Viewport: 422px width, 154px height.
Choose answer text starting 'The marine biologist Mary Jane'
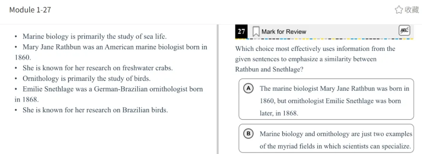point(334,101)
